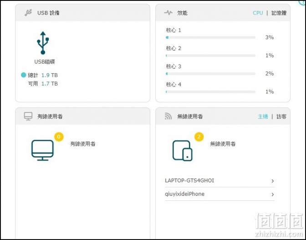
Task: Click the 核心 3 usage bar
Action: [210, 74]
